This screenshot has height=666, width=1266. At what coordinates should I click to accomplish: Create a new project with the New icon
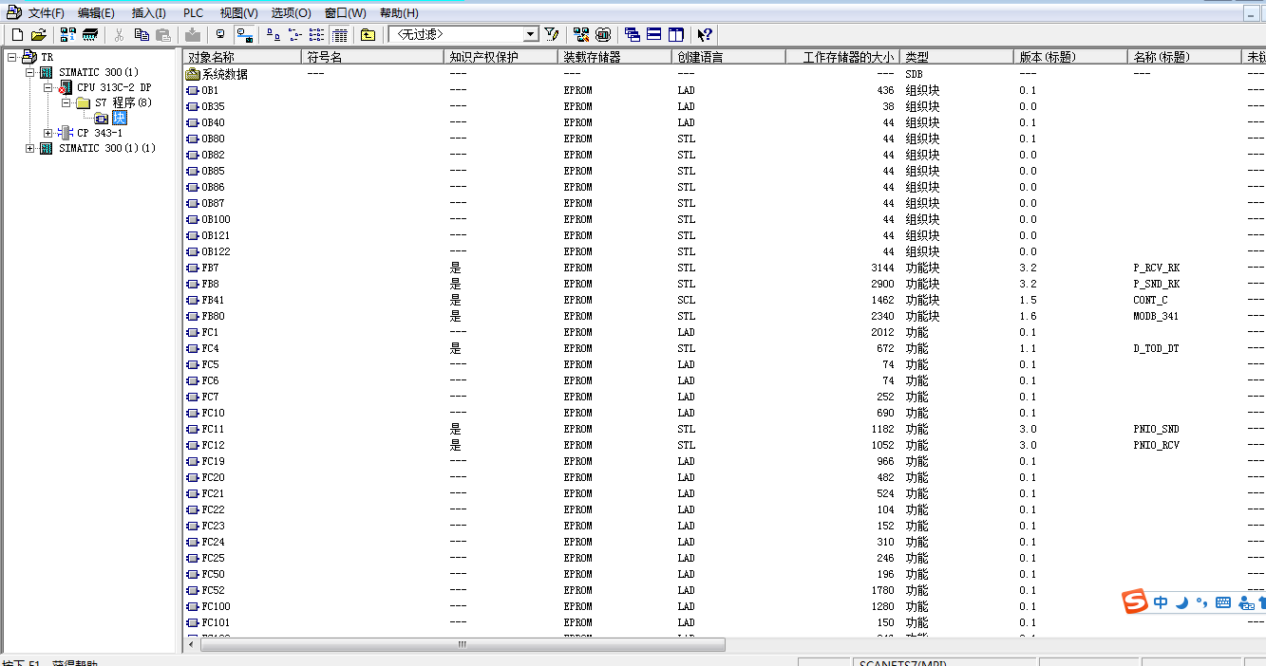pyautogui.click(x=17, y=34)
